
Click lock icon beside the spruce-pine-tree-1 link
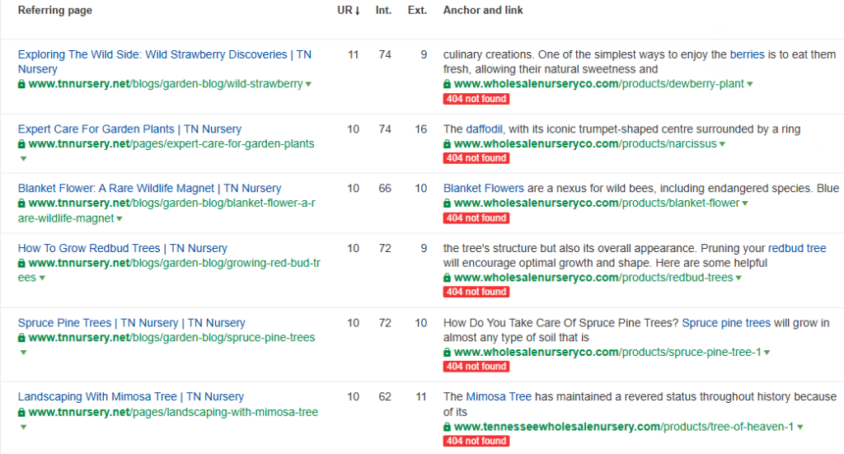click(448, 352)
